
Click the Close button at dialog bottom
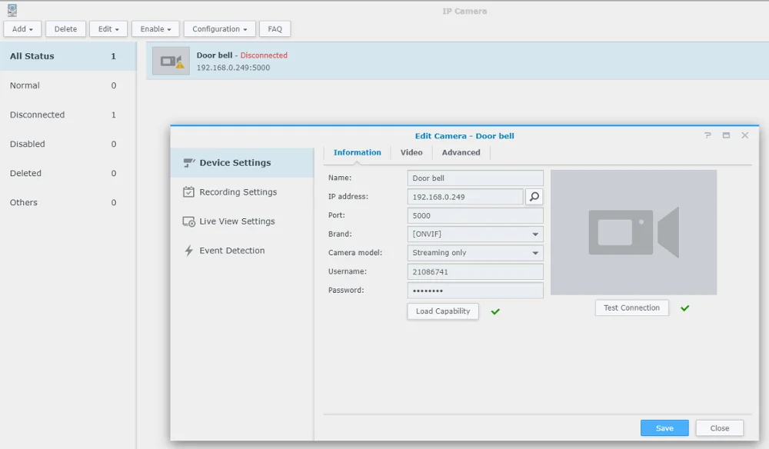coord(720,428)
